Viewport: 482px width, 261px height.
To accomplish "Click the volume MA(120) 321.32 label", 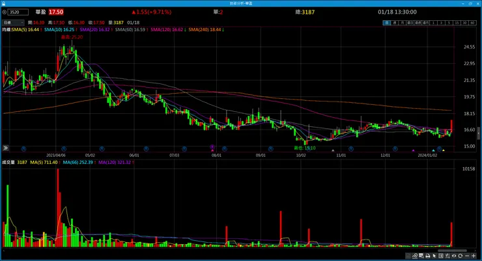I will point(115,163).
